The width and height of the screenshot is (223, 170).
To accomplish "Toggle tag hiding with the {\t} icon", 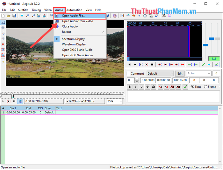I will (x=169, y=16).
